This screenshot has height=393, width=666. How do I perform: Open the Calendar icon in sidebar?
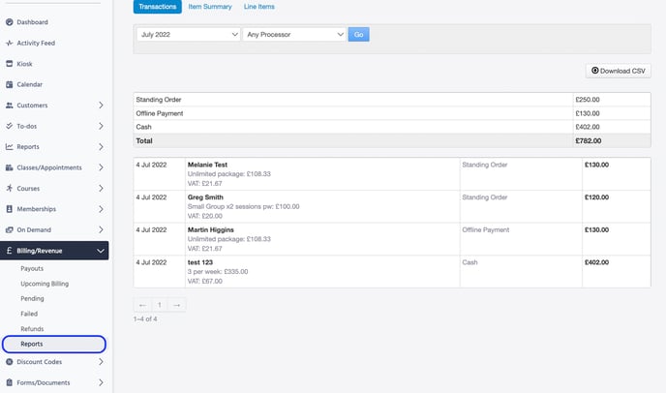click(10, 84)
